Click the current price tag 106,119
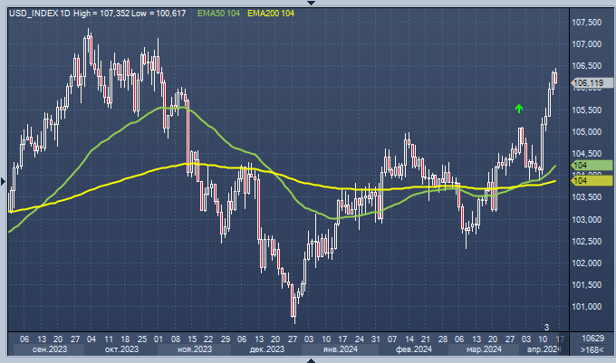616x363 pixels. click(x=590, y=83)
